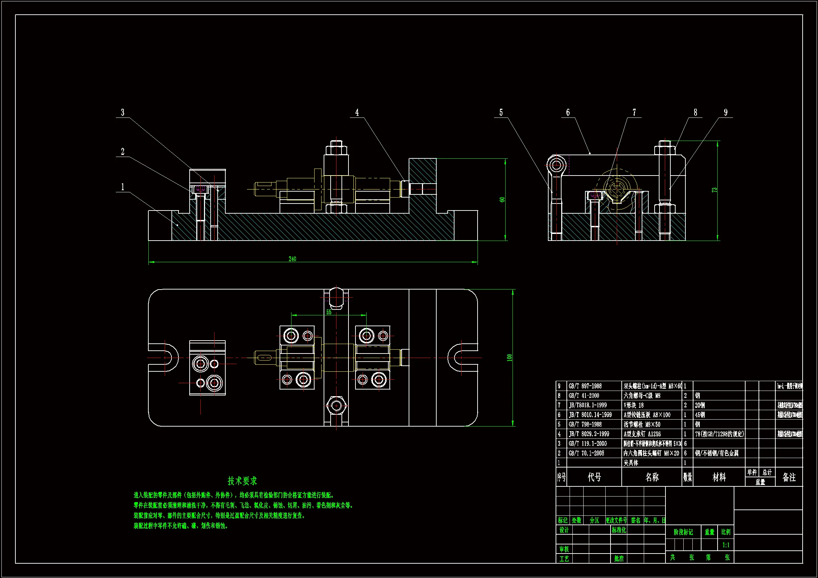Click the balloon number 4 label

[x=357, y=113]
